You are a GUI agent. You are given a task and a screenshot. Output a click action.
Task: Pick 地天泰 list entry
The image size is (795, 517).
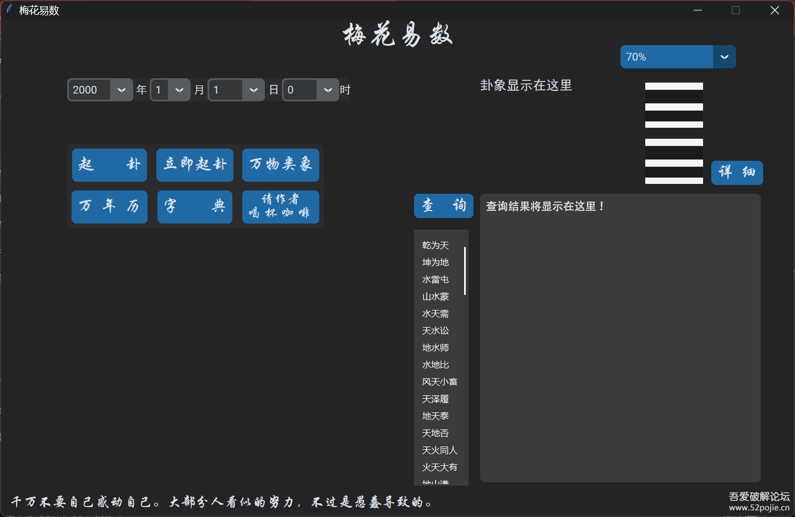tap(435, 416)
